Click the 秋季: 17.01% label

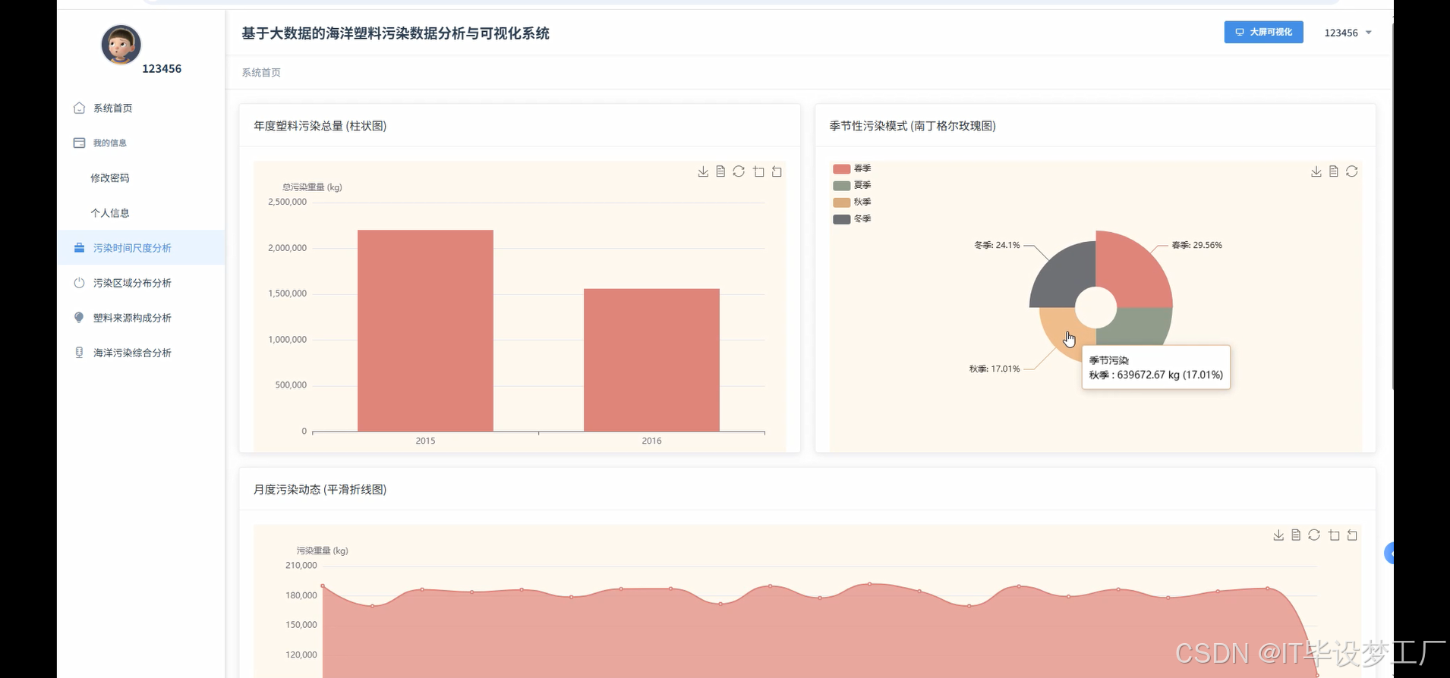click(995, 369)
